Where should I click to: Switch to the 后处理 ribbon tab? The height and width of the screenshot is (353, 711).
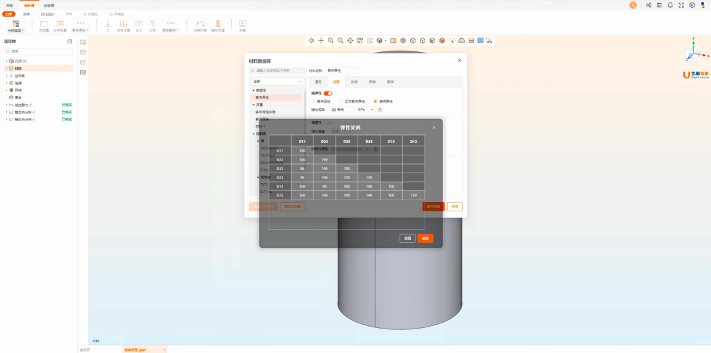pos(49,5)
